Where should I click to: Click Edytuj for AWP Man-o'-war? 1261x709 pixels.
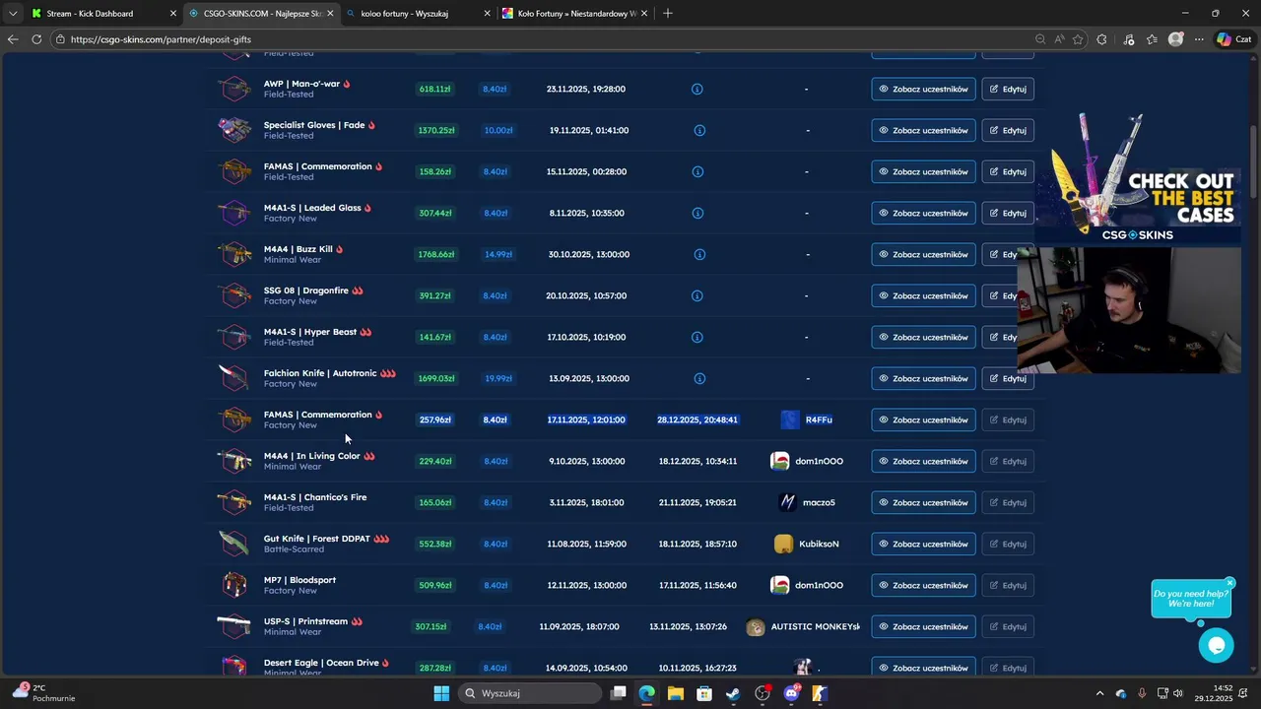tap(1008, 89)
